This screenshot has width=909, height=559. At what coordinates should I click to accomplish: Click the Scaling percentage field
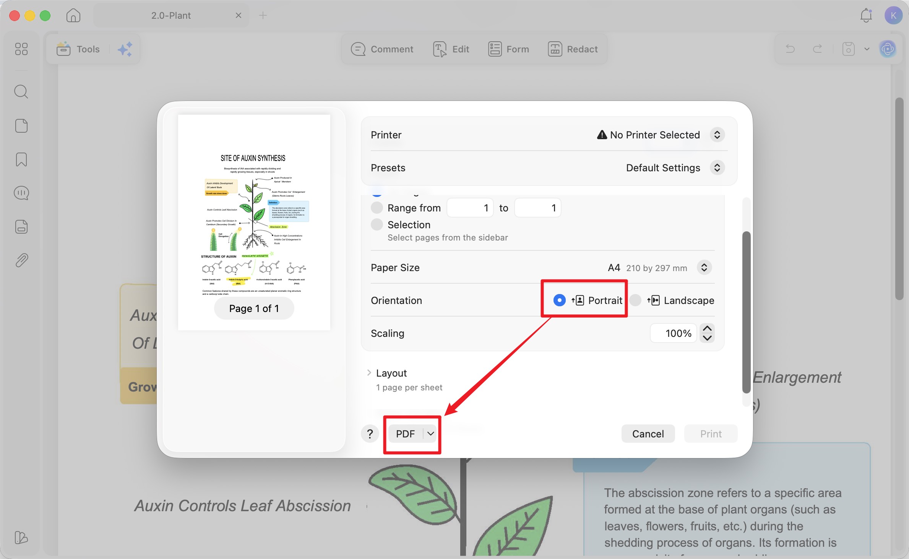673,333
